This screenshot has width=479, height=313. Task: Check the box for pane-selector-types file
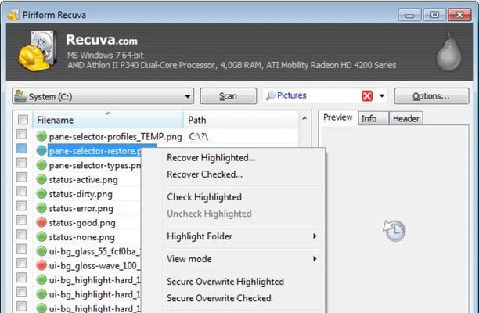tap(21, 163)
